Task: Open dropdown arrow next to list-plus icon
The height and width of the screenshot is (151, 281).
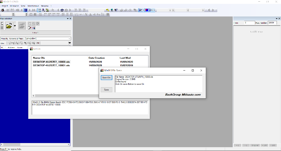Action: point(154,10)
